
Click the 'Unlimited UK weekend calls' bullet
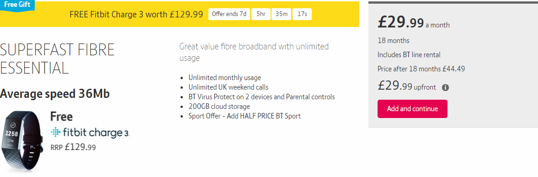[229, 87]
